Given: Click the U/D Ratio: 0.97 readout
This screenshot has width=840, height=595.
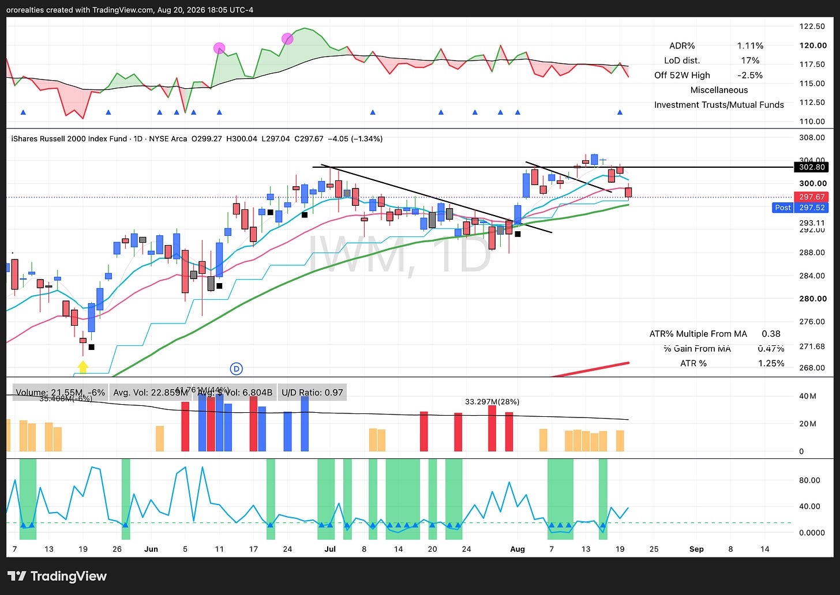Looking at the screenshot, I should (312, 393).
